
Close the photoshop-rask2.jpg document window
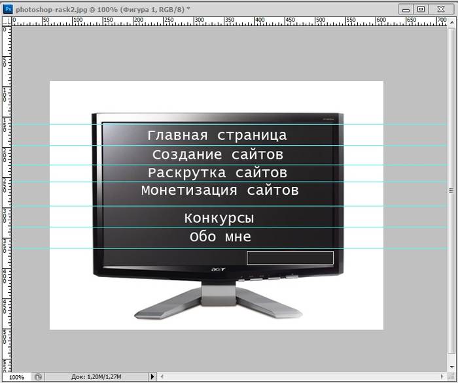click(440, 8)
